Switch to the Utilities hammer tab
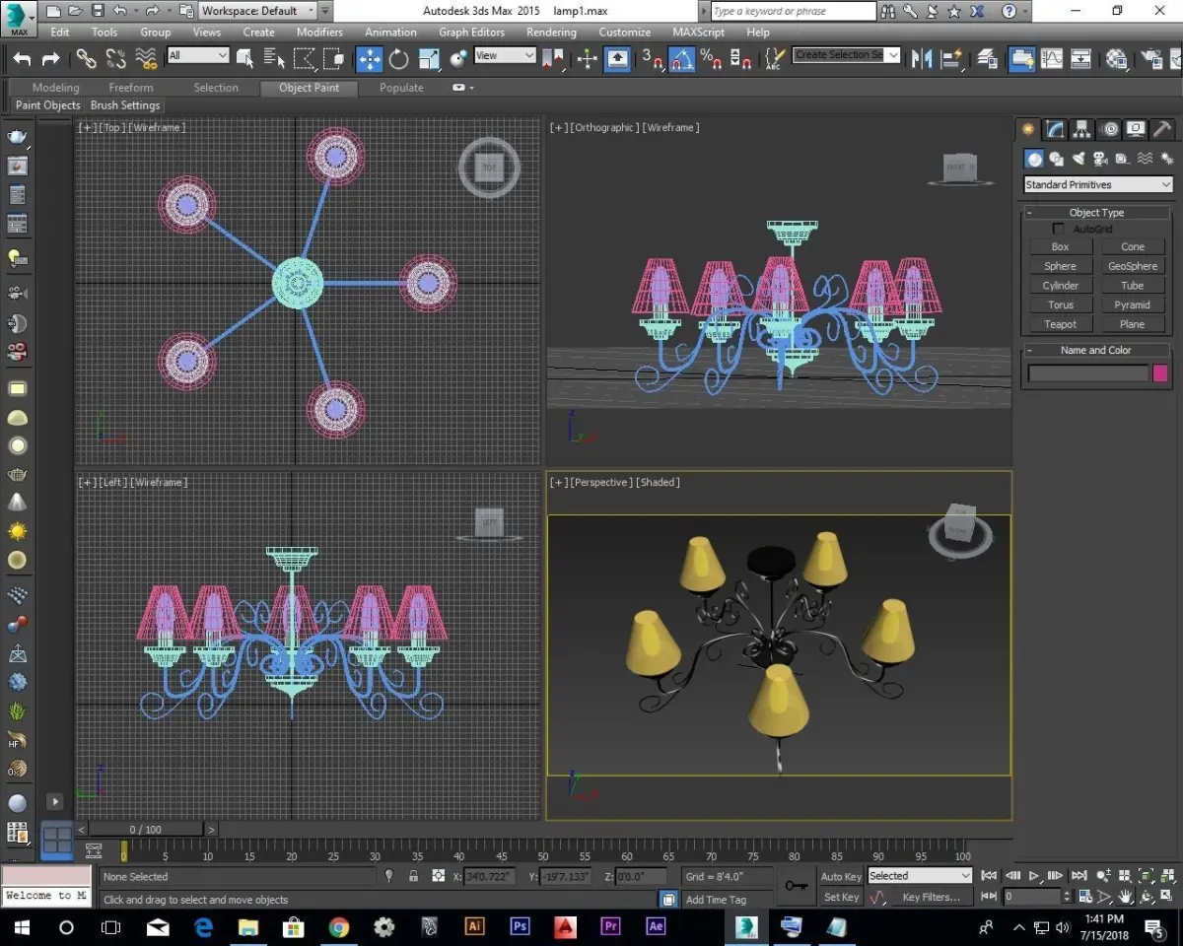 click(x=1162, y=129)
